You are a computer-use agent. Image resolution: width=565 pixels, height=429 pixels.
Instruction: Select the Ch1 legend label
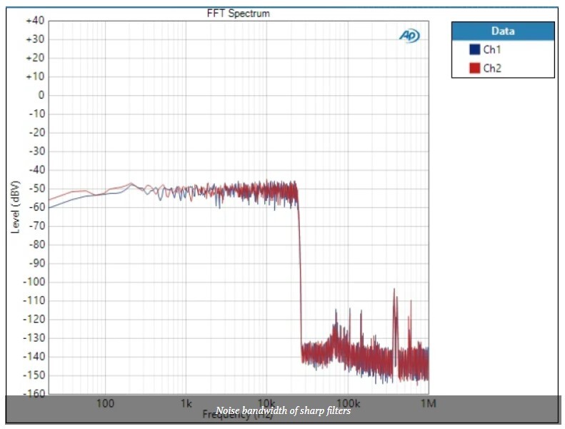(x=492, y=49)
